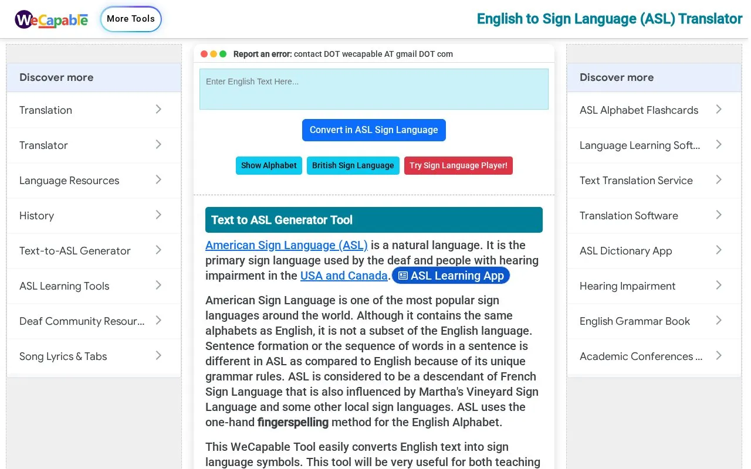
Task: Follow the USA and Canada link
Action: tap(344, 276)
